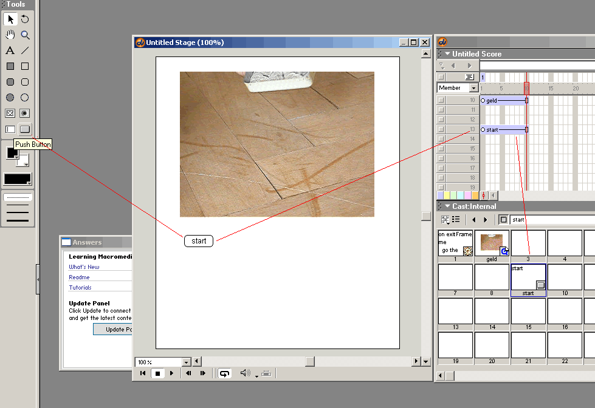Pick the Filled Ellipse tool
595x408 pixels.
tap(10, 98)
